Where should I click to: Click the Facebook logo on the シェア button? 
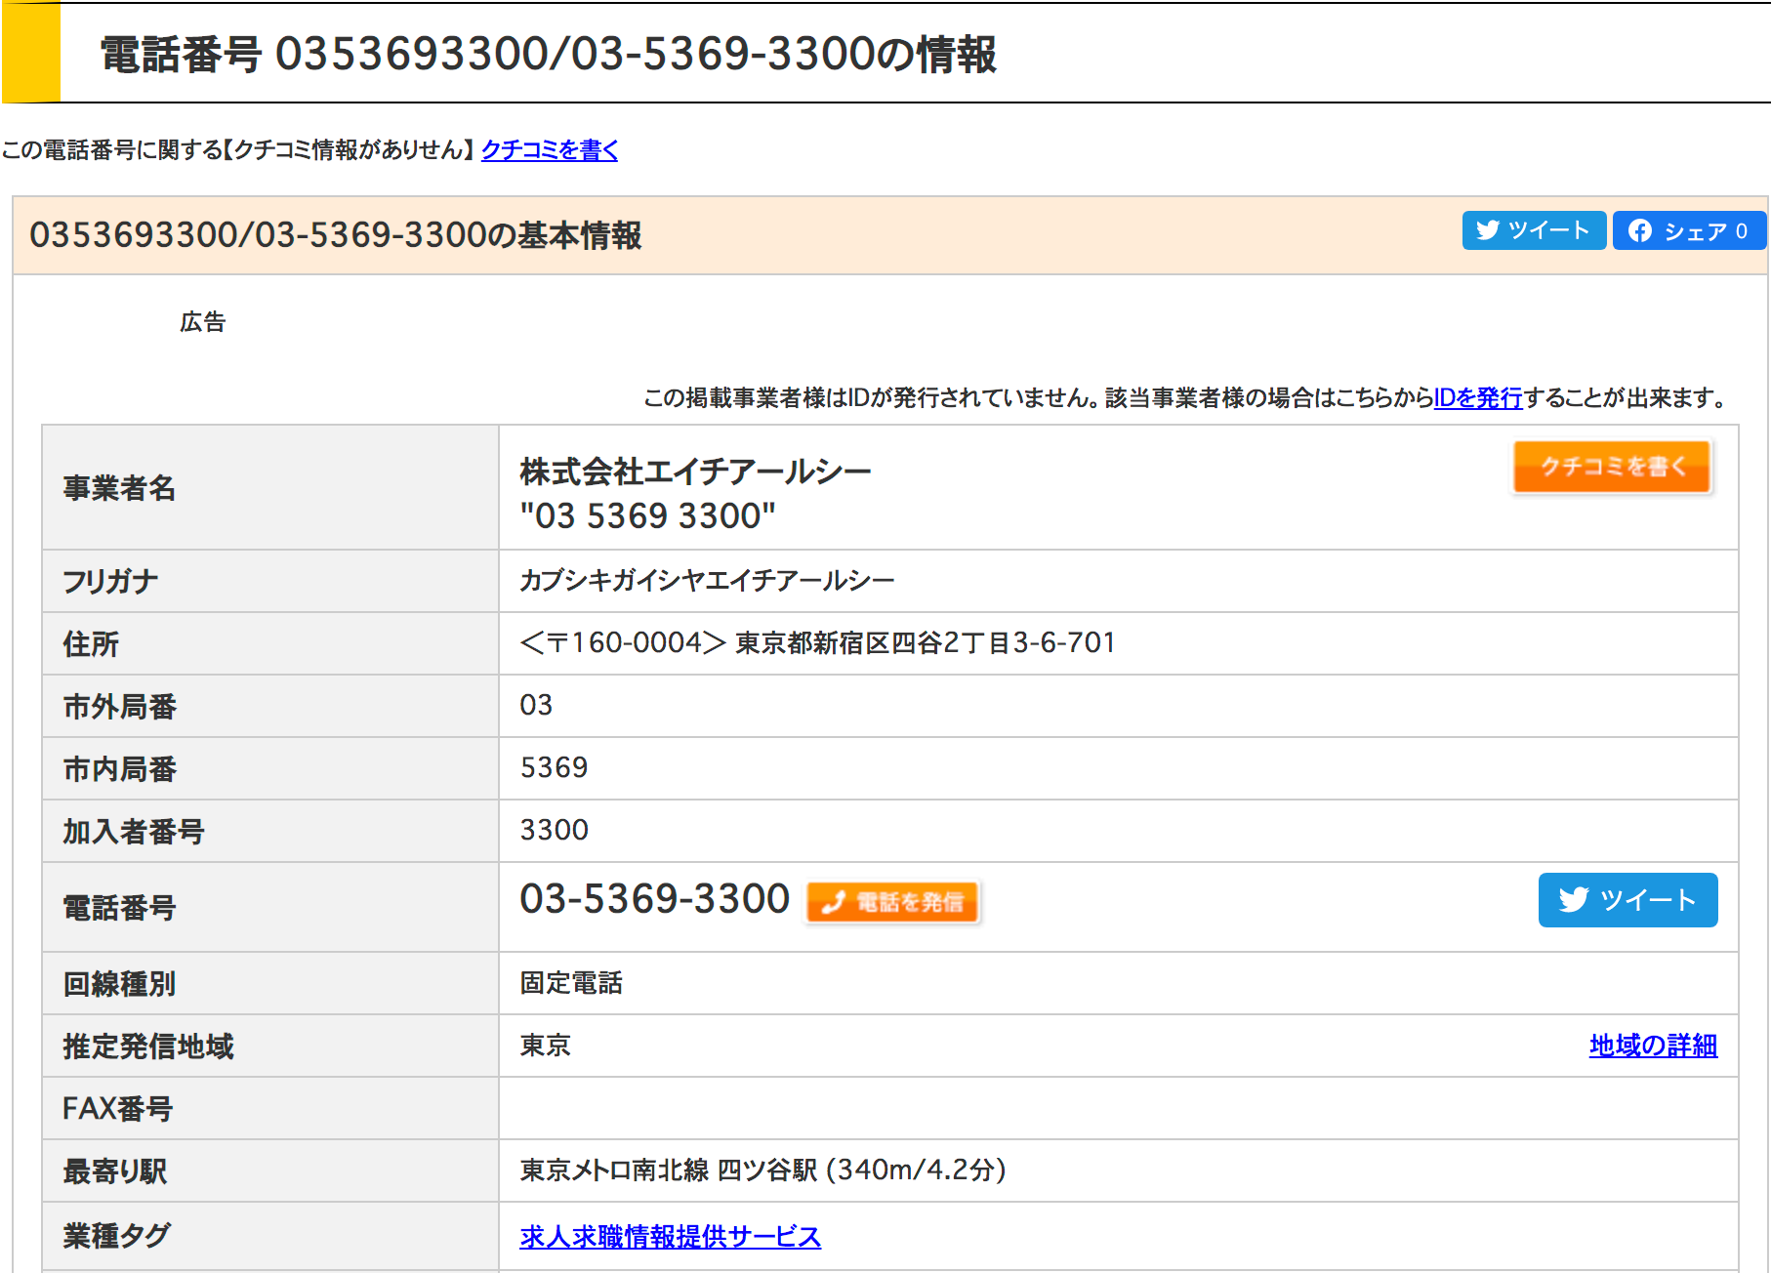pos(1640,230)
